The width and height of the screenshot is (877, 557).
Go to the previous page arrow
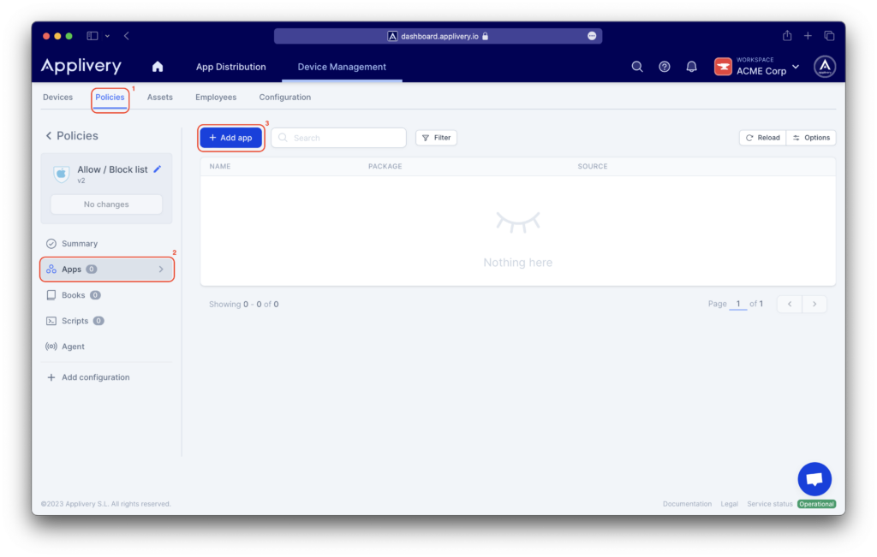790,304
